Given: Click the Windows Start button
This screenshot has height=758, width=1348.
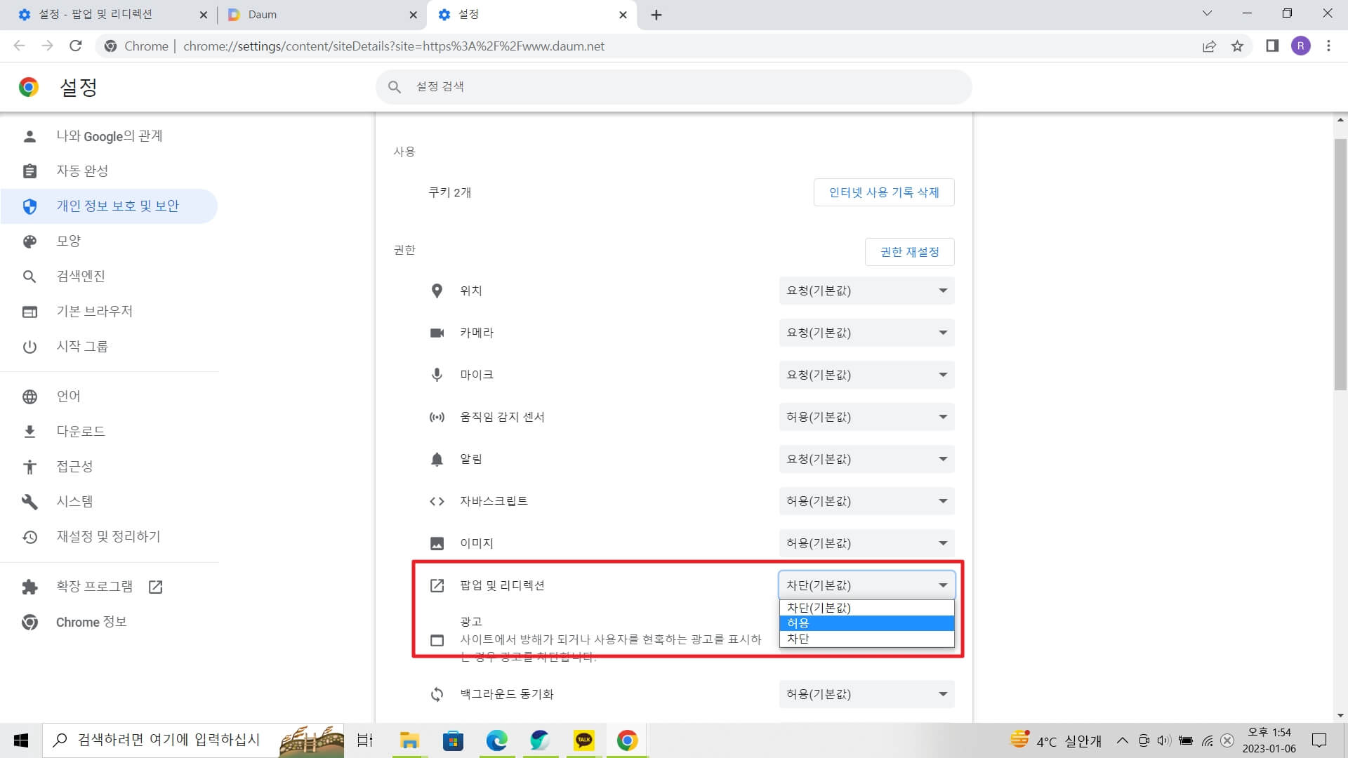Looking at the screenshot, I should click(x=20, y=740).
